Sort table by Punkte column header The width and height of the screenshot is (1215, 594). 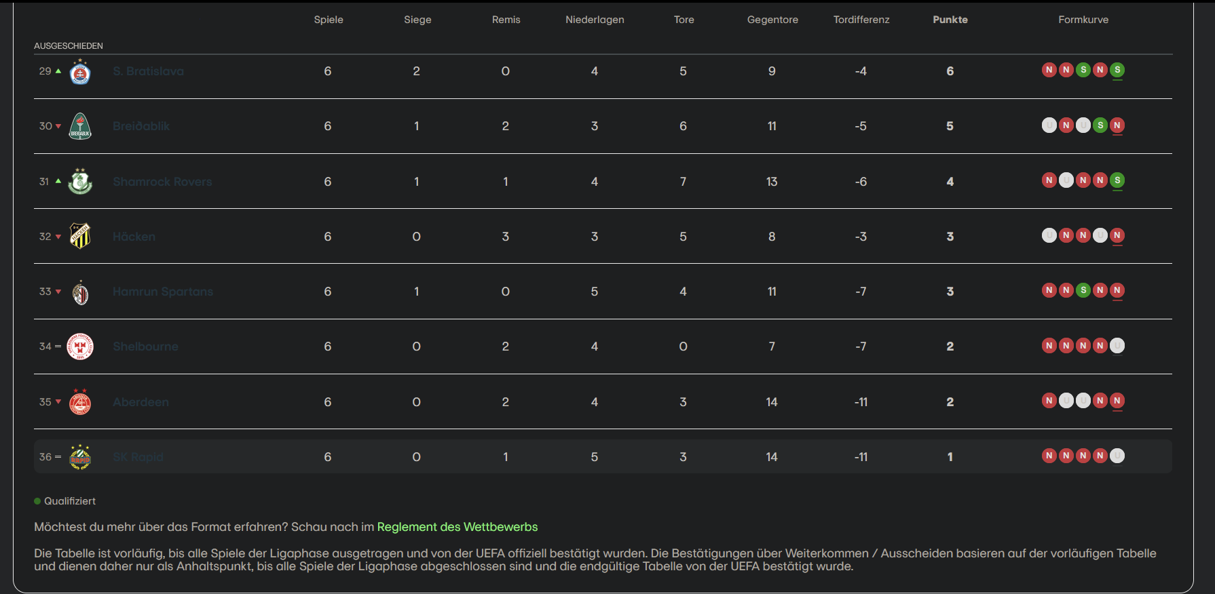click(x=950, y=20)
